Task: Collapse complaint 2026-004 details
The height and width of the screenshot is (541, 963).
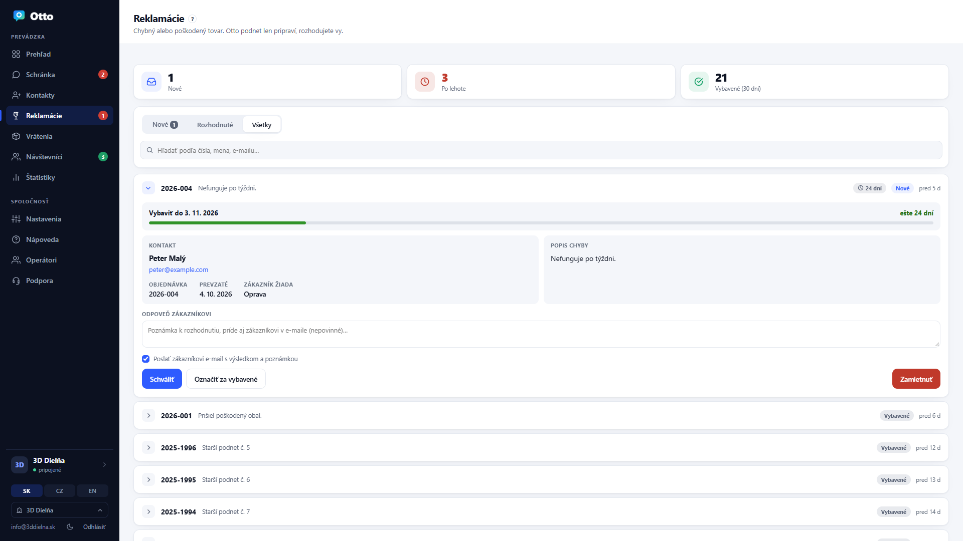Action: (x=148, y=188)
